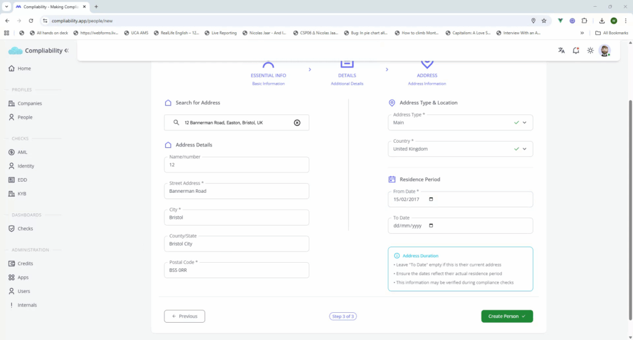The height and width of the screenshot is (340, 633).
Task: Collapse the Compliability sidebar
Action: click(66, 51)
